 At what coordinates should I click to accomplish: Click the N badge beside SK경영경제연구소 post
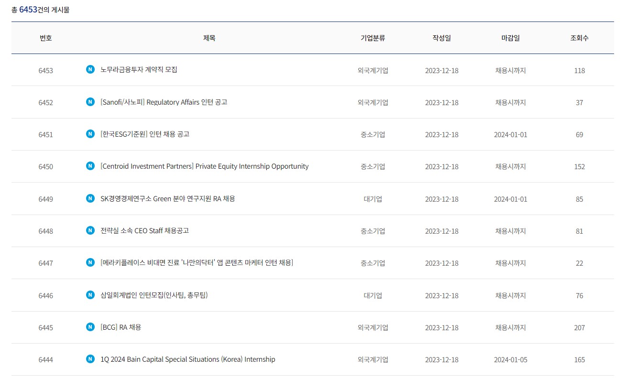tap(90, 198)
